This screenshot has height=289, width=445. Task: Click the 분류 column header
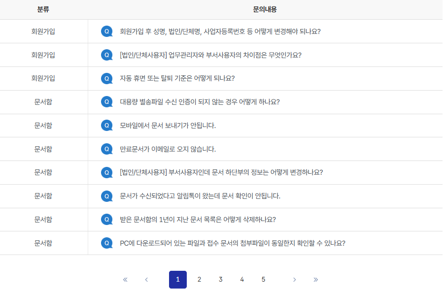click(43, 9)
